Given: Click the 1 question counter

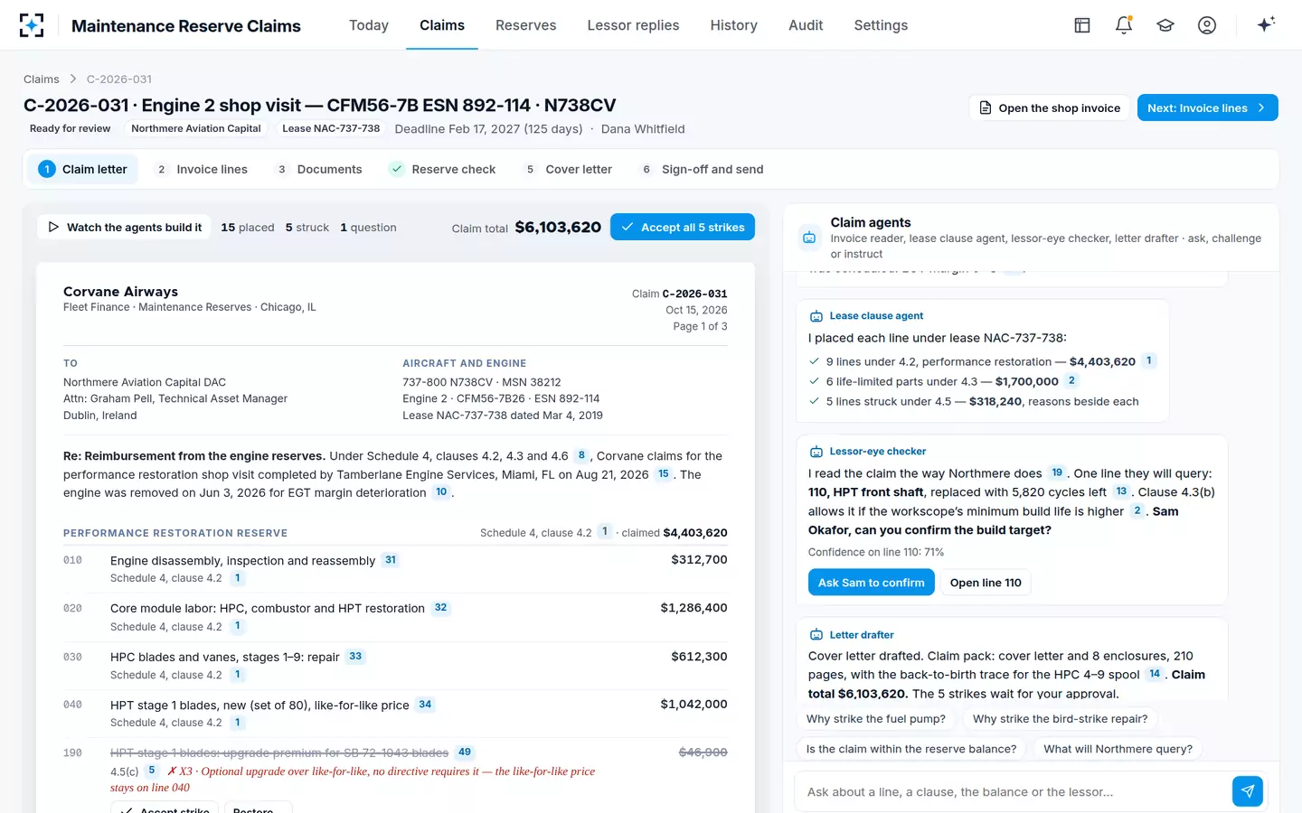Looking at the screenshot, I should coord(368,228).
